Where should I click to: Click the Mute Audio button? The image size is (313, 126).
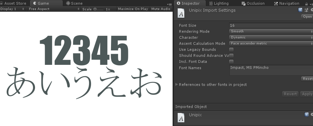click(x=161, y=9)
